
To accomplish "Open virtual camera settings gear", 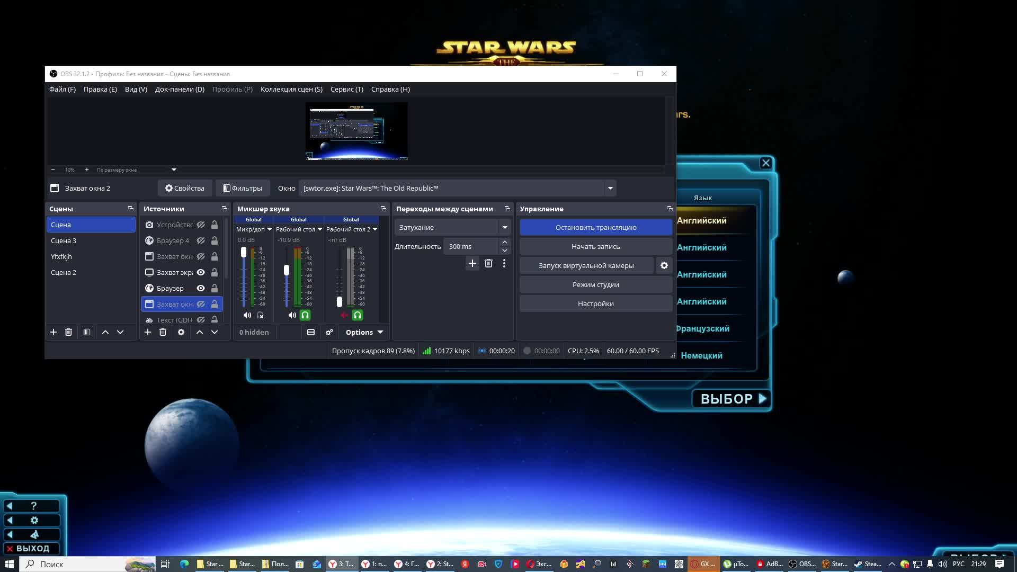I will coord(664,265).
